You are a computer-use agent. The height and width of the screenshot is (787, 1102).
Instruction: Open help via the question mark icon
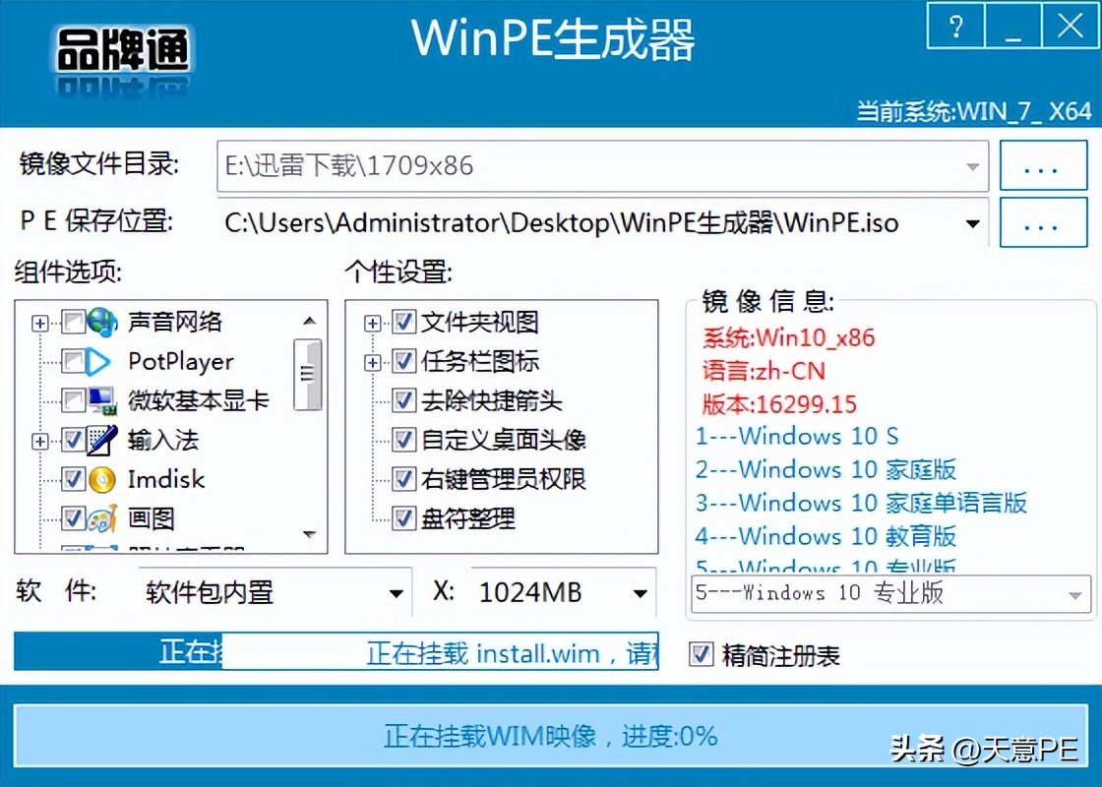pyautogui.click(x=954, y=27)
